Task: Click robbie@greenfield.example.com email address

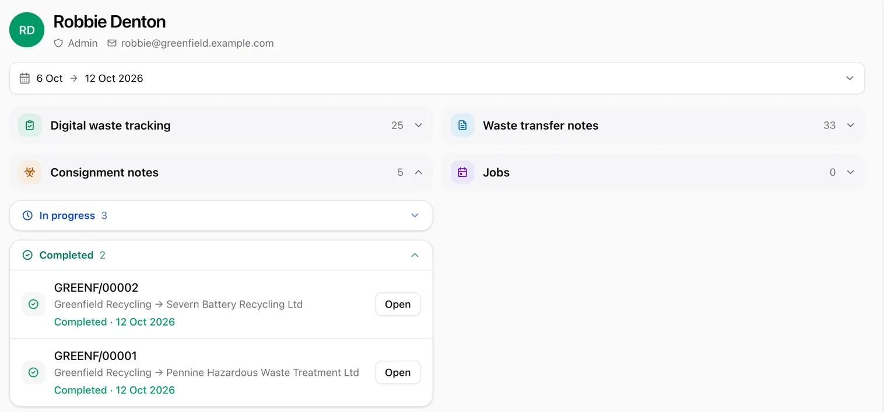Action: click(x=198, y=43)
